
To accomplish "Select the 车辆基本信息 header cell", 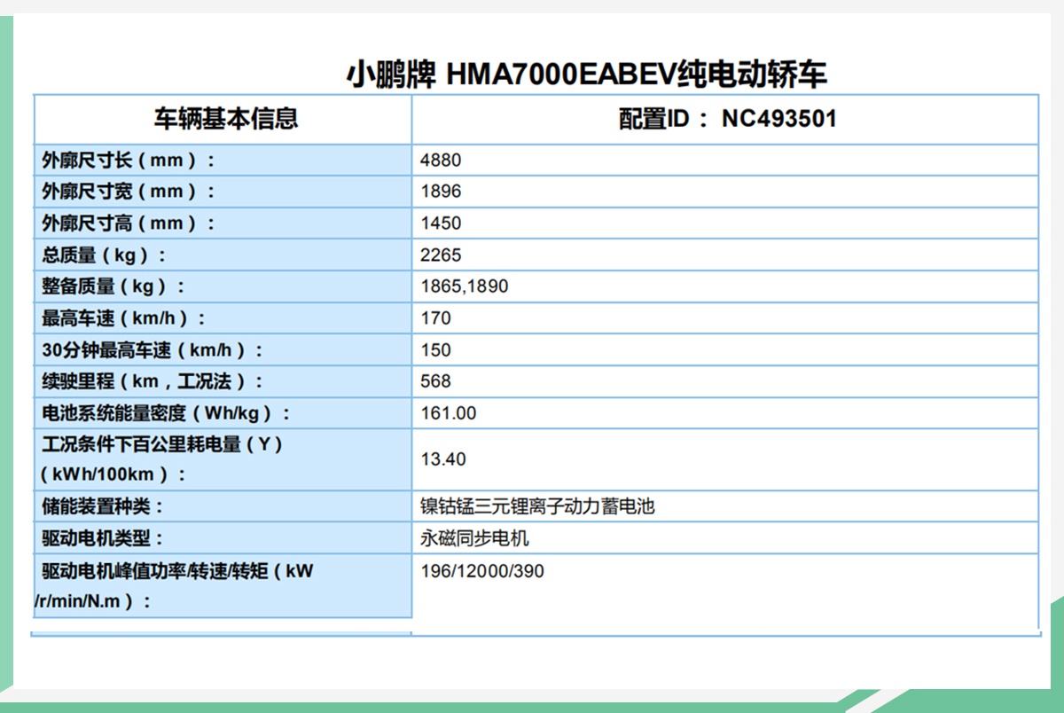I will [x=222, y=117].
